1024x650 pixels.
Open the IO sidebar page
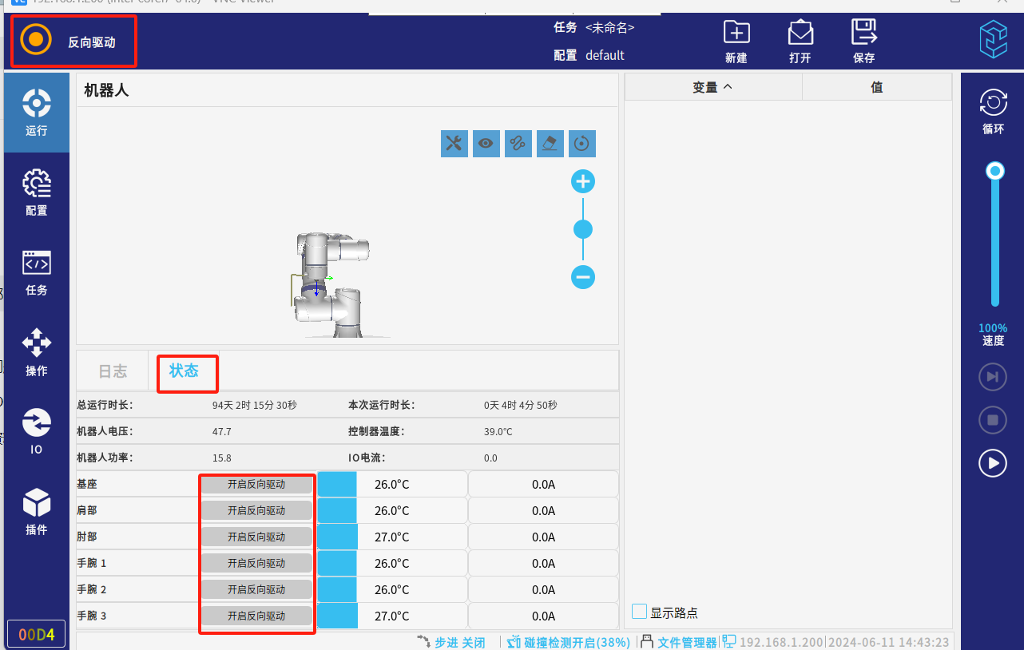[37, 431]
